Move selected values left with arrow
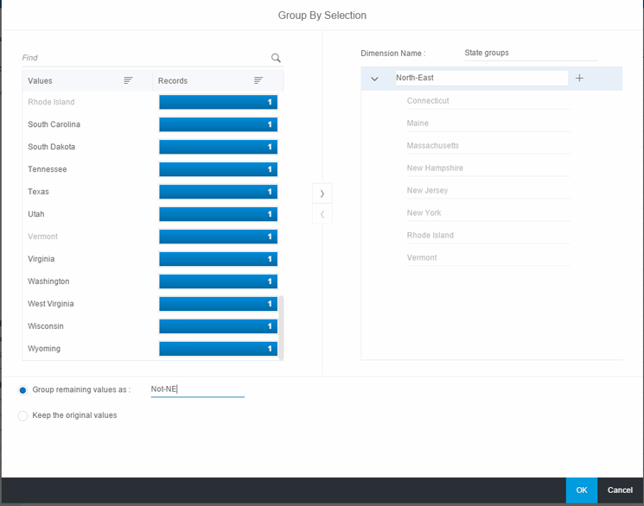 [x=322, y=214]
